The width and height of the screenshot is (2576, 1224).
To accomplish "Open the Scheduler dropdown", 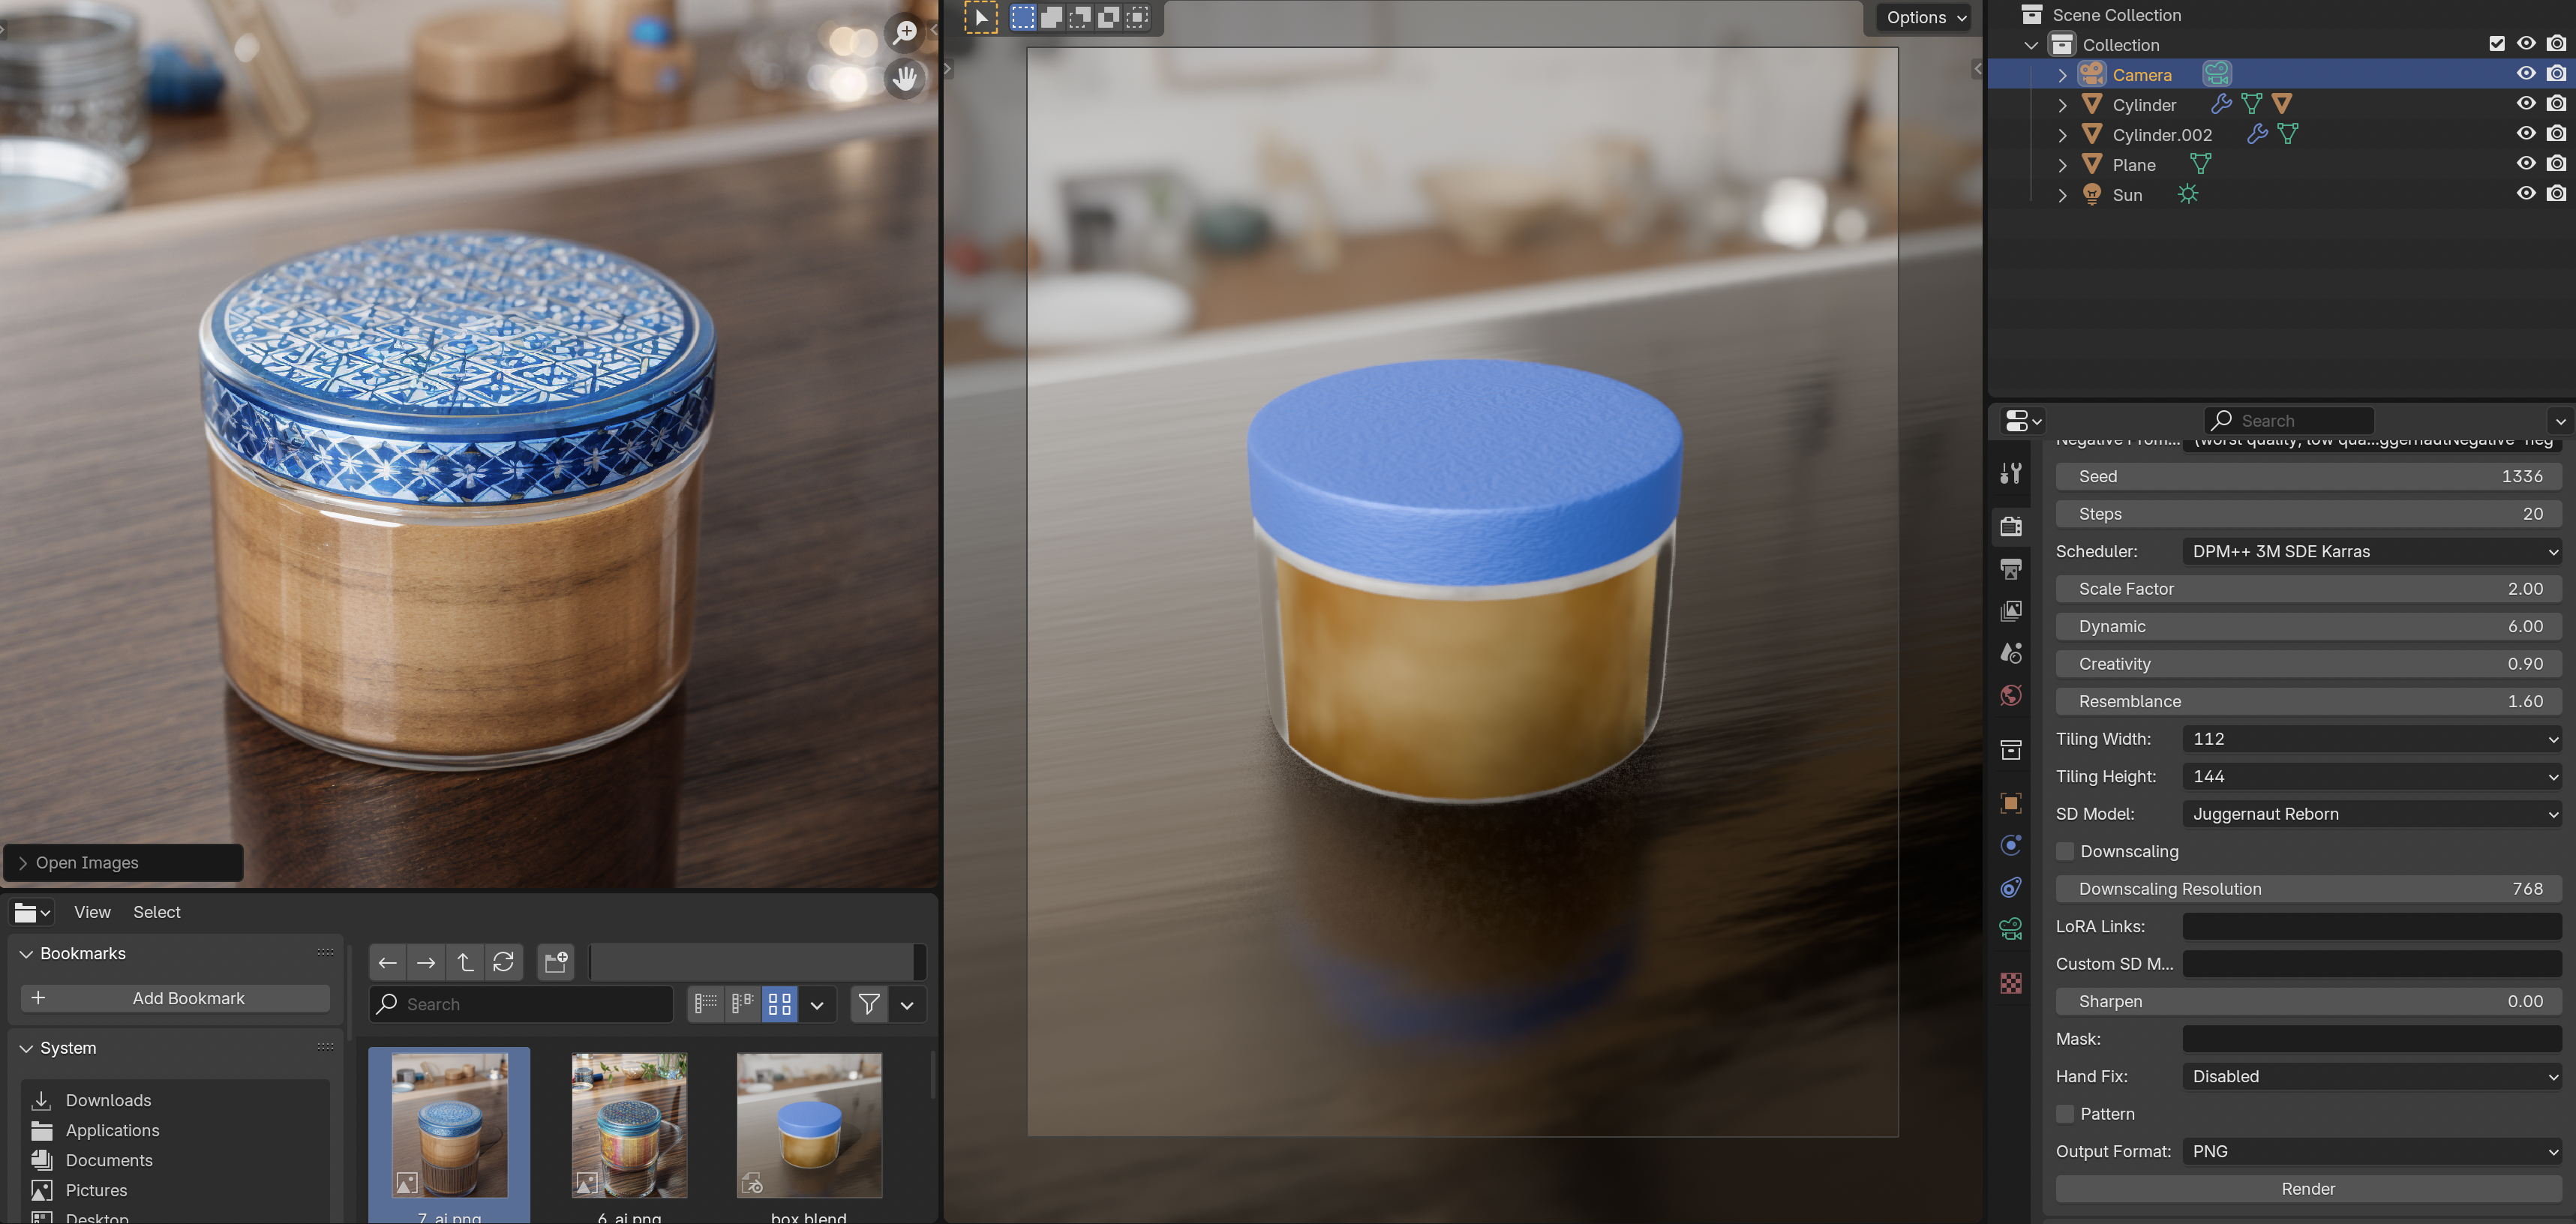I will [x=2371, y=551].
